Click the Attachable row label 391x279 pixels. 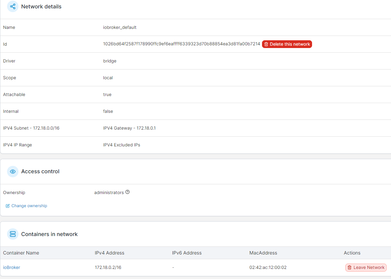[x=14, y=94]
